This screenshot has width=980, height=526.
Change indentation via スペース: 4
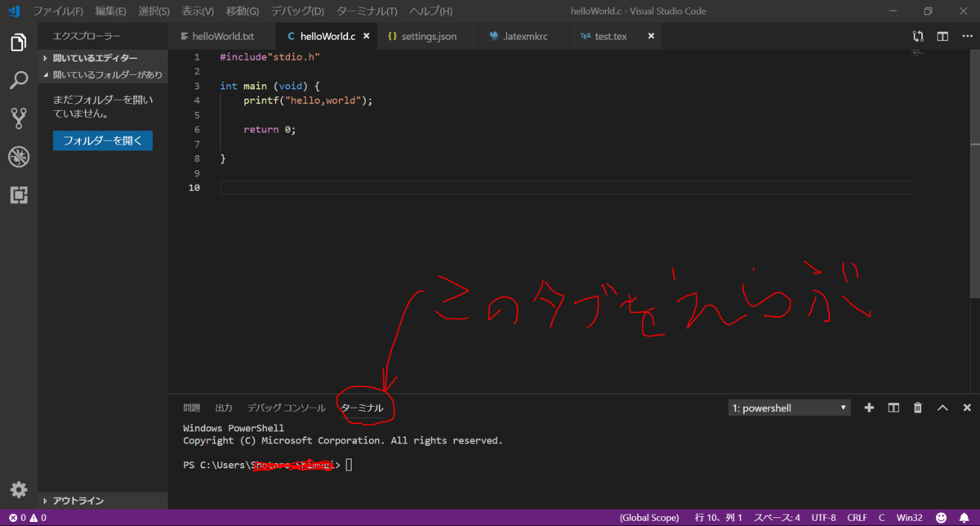(x=777, y=518)
